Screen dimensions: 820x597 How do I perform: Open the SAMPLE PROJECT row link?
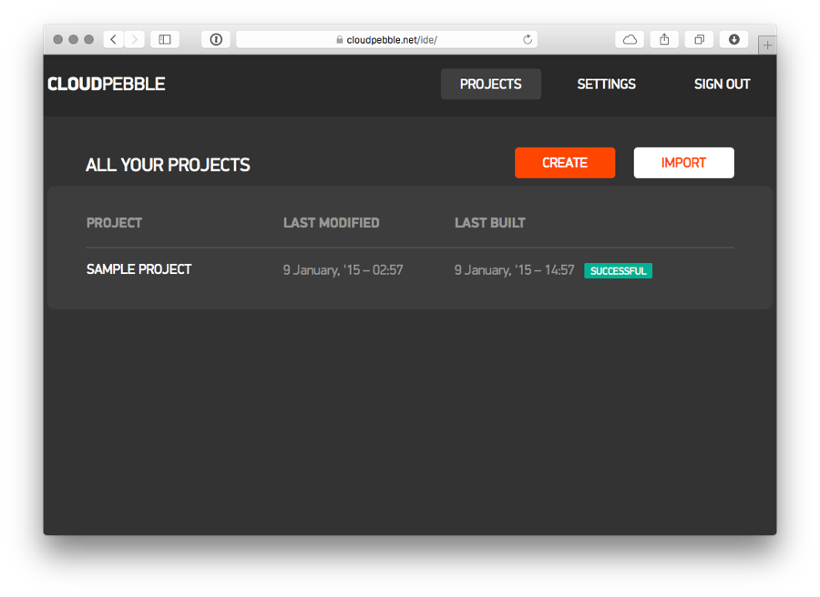(x=139, y=269)
